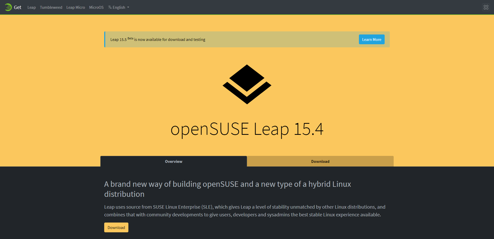Click the Learn More button
494x239 pixels.
[372, 39]
